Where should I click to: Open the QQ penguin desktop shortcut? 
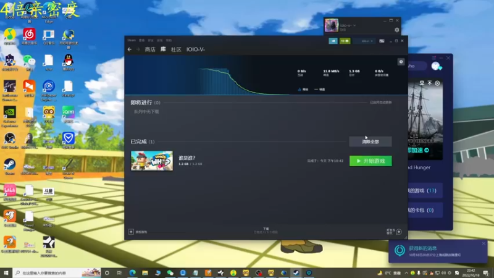(68, 62)
